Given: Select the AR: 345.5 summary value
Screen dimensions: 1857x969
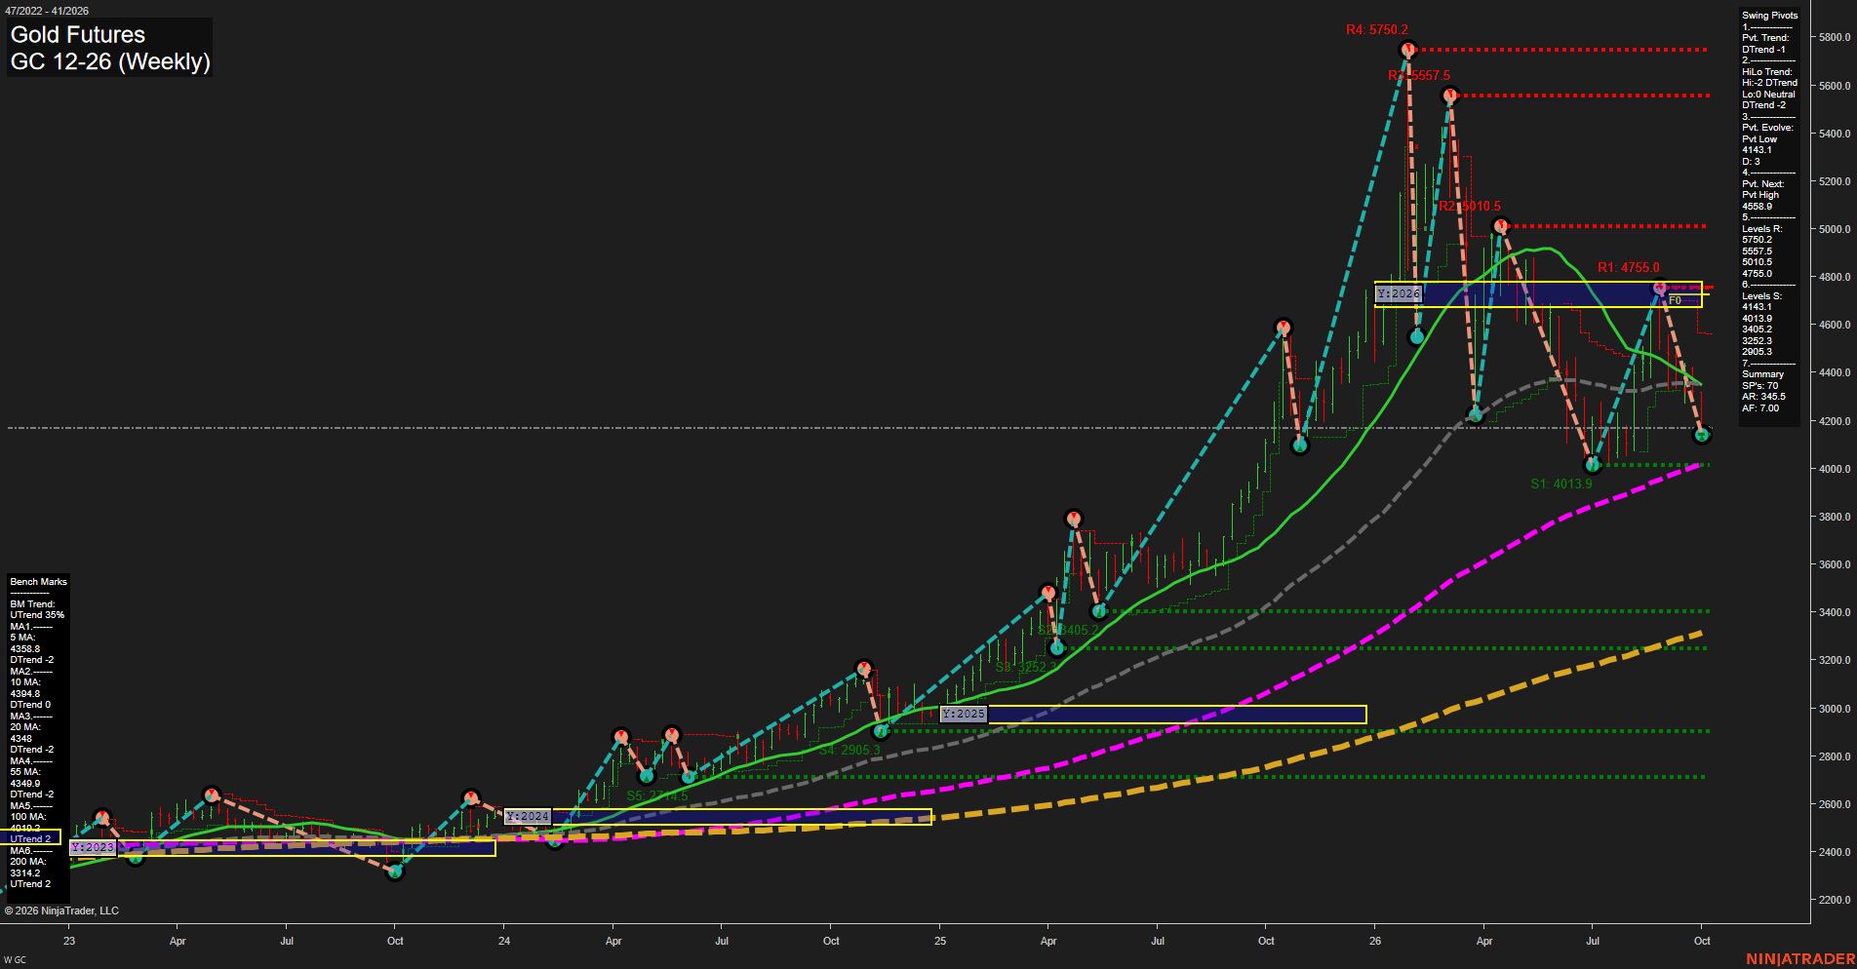Looking at the screenshot, I should pyautogui.click(x=1763, y=397).
